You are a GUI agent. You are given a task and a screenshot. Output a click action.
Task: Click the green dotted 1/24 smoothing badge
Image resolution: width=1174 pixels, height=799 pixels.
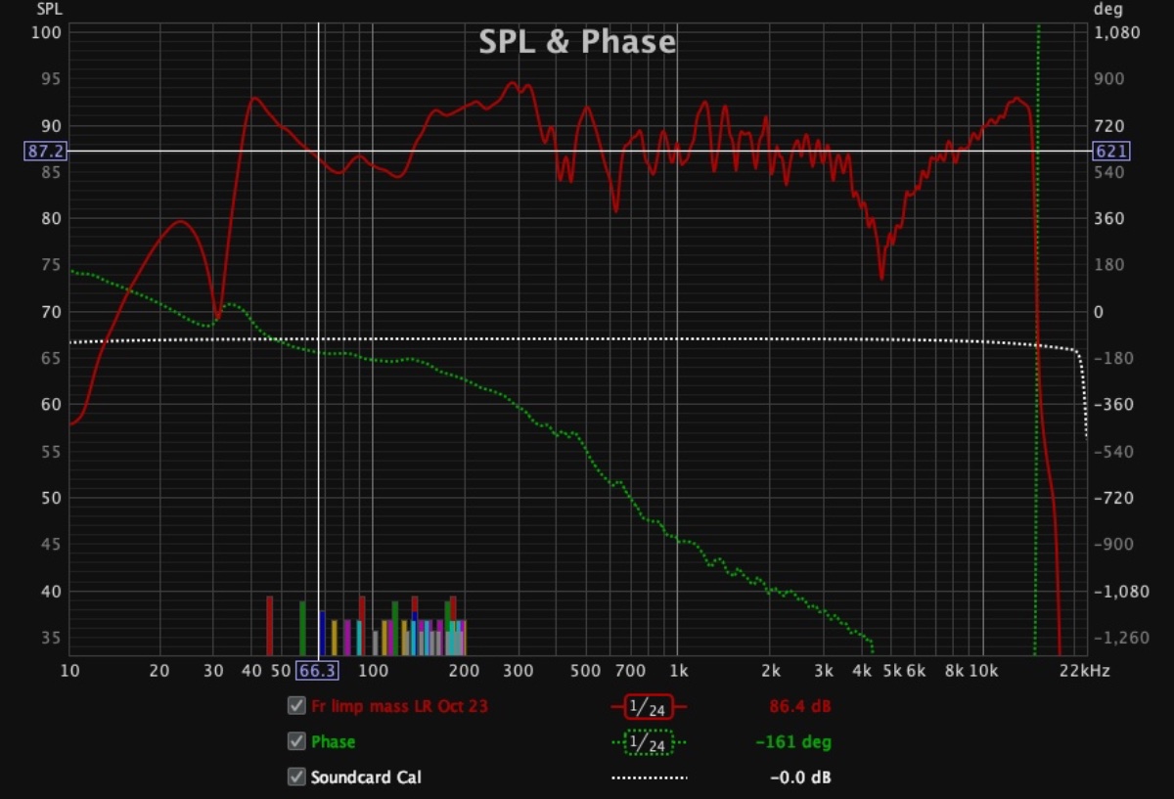(649, 742)
